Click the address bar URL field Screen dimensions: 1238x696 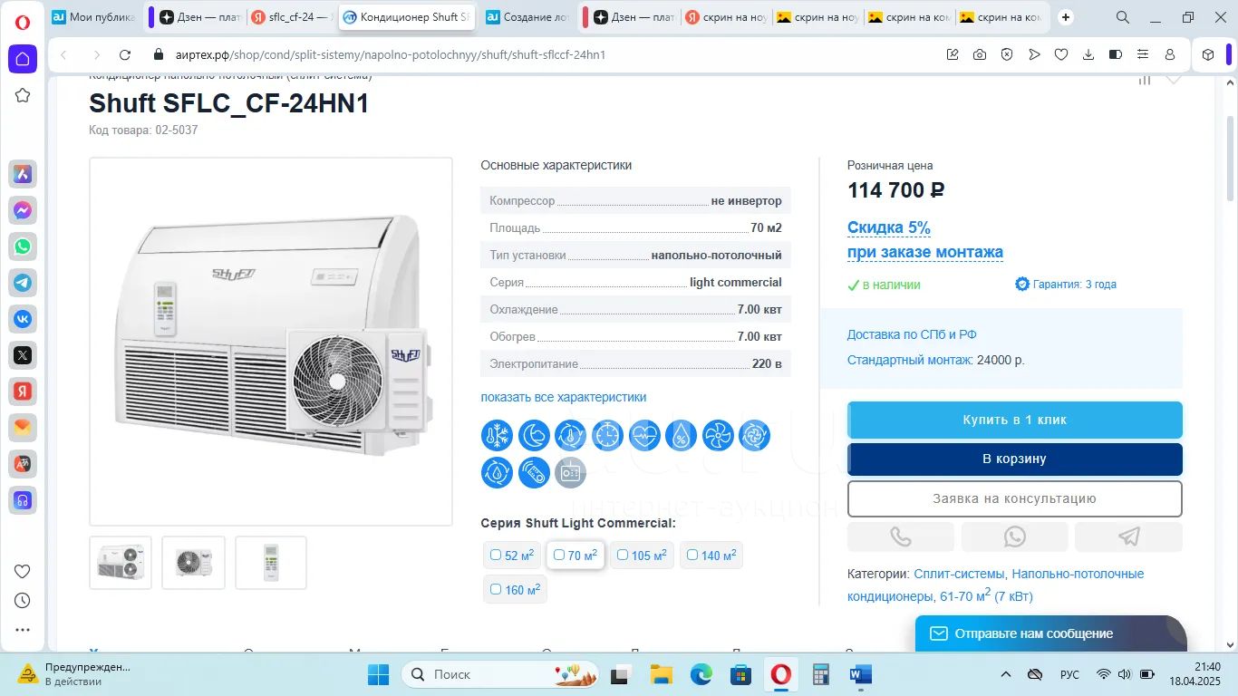tap(544, 54)
